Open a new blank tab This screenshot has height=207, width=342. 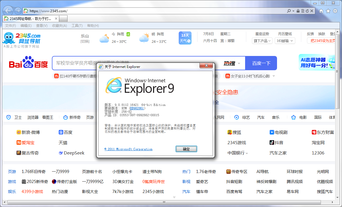(63, 19)
